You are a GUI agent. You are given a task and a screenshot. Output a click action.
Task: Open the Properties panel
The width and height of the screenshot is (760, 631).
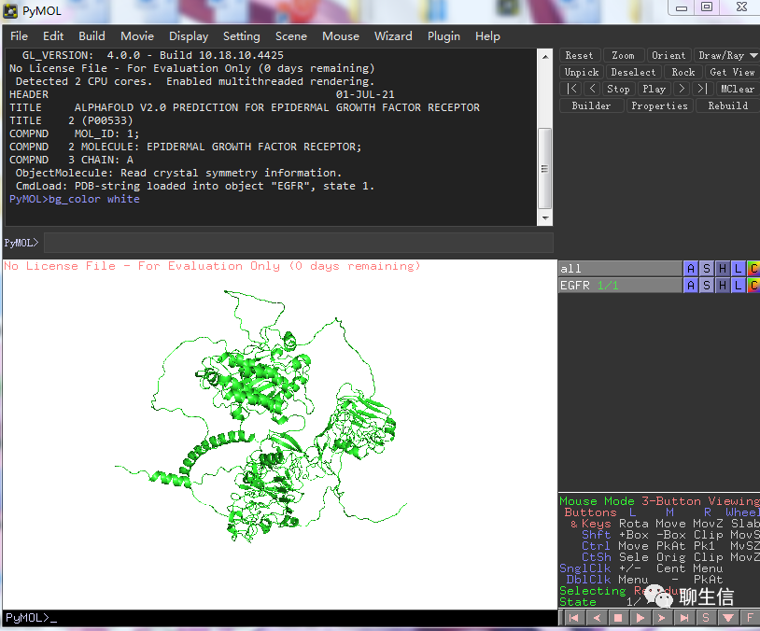pos(660,105)
